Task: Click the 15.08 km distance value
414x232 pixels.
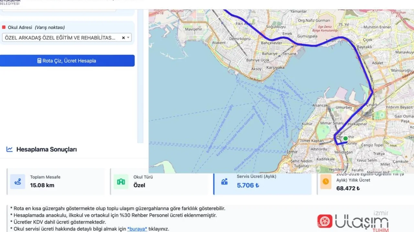Action: [42, 185]
